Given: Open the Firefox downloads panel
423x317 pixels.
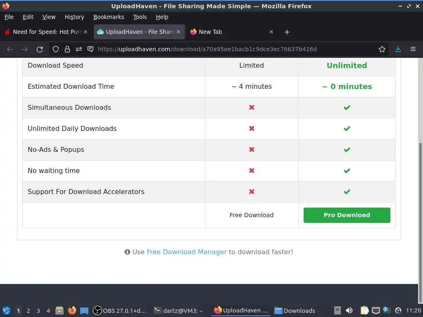Looking at the screenshot, I should (x=398, y=49).
